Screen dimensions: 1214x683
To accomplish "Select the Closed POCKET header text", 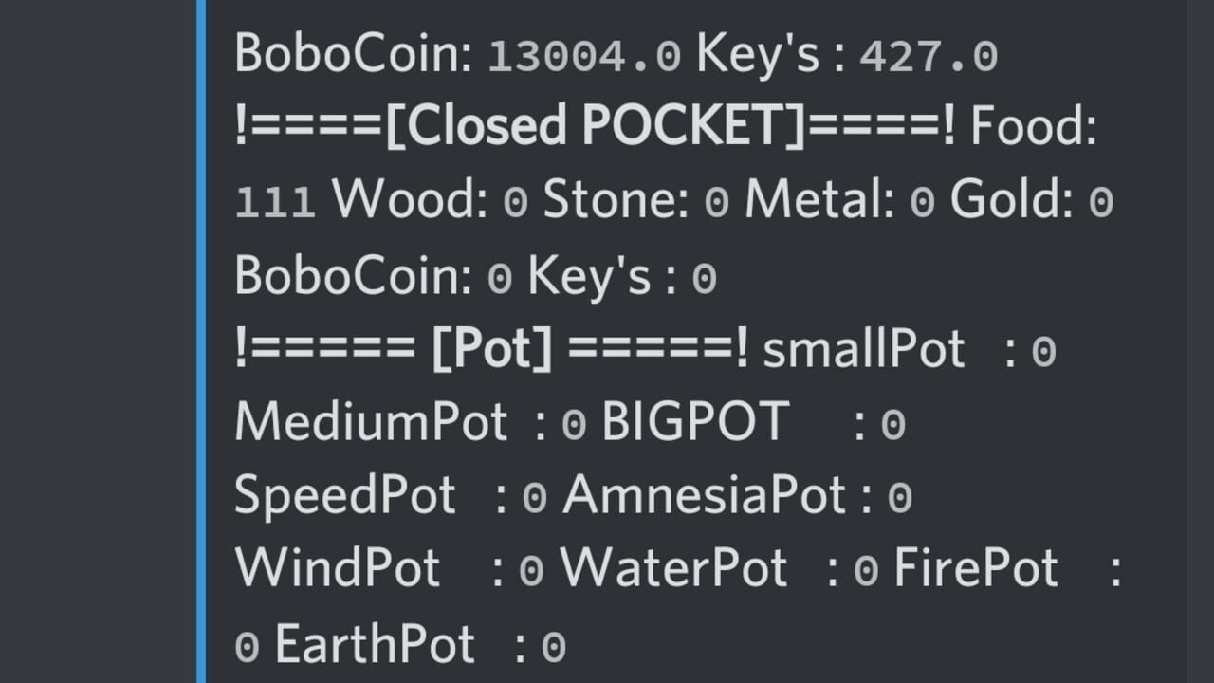I will (x=595, y=125).
